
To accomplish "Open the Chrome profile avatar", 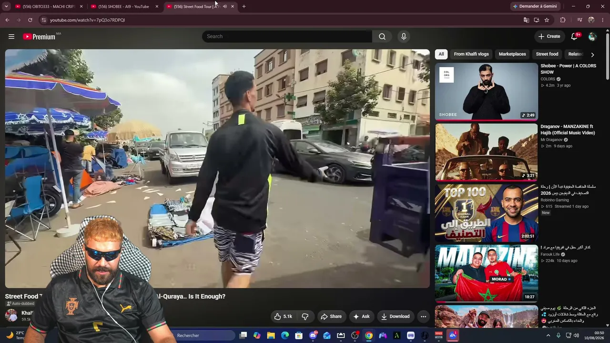I will click(x=591, y=20).
